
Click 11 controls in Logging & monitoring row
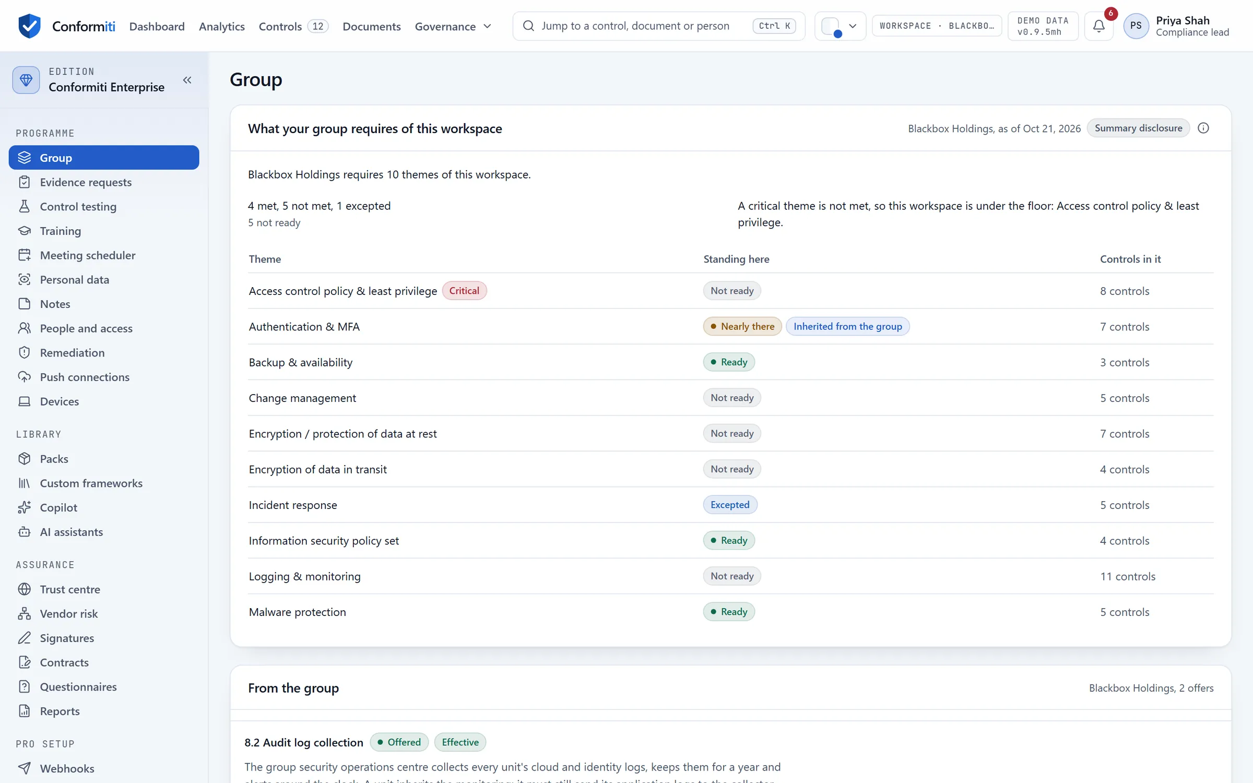1128,576
